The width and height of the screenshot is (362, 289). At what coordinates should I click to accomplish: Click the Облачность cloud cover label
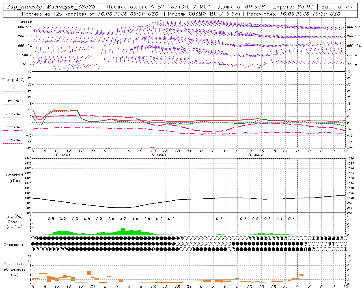(x=14, y=245)
